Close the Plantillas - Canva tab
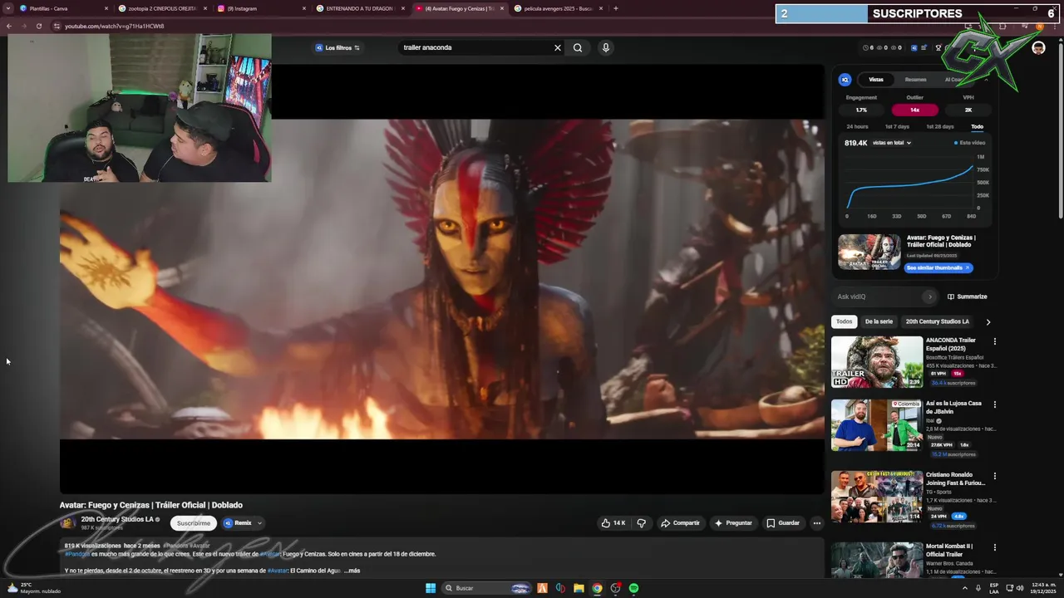This screenshot has width=1064, height=598. (106, 8)
